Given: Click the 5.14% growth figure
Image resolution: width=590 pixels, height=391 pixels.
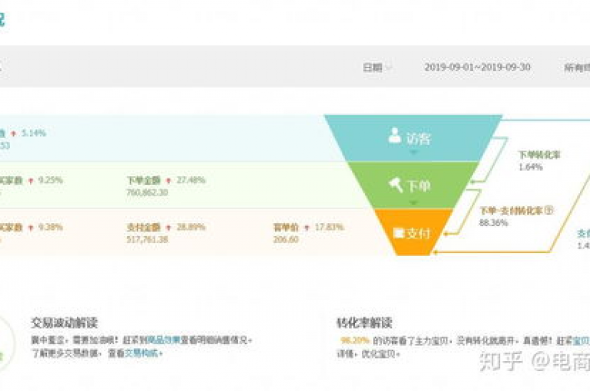Looking at the screenshot, I should point(34,133).
